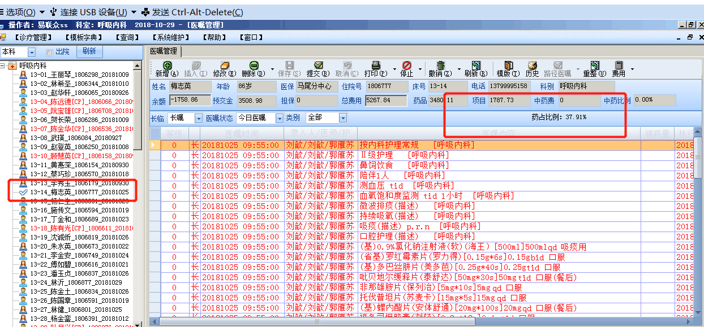Expand the dropdown arrow beside 停止

pyautogui.click(x=421, y=69)
